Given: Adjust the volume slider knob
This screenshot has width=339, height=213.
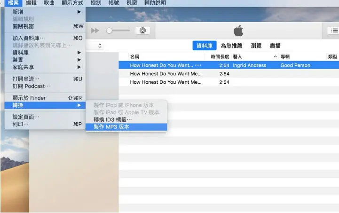Looking at the screenshot, I should (x=109, y=31).
